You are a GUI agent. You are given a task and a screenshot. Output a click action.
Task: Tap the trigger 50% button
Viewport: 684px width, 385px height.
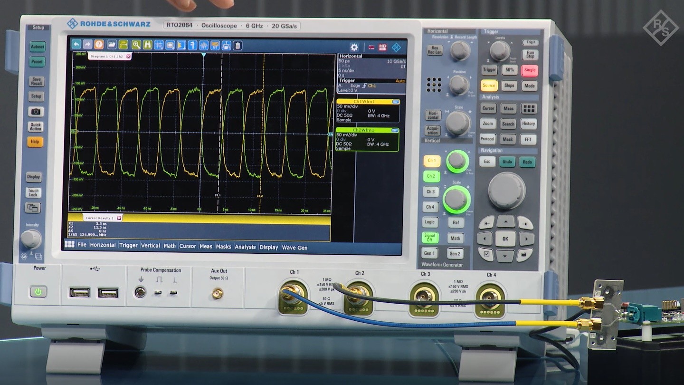[510, 70]
